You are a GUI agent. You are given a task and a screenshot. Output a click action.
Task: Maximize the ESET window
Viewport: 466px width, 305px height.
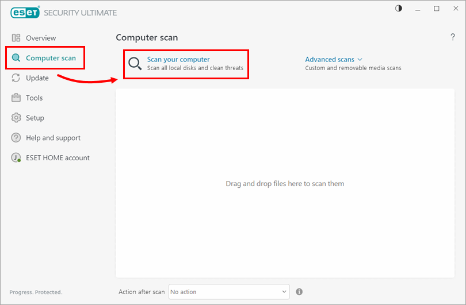(x=436, y=9)
